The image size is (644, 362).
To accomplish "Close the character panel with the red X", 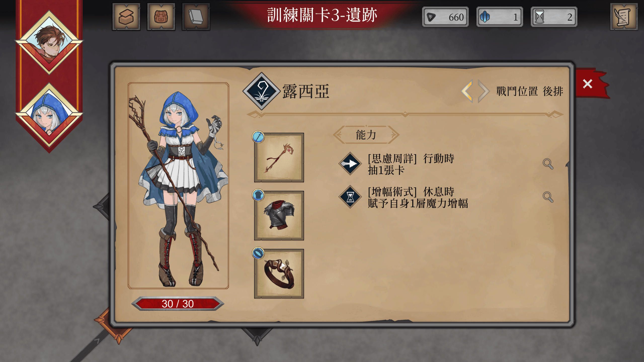I will [588, 84].
